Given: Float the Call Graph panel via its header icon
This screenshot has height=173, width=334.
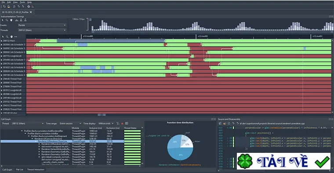Looking at the screenshot, I should tap(212, 119).
